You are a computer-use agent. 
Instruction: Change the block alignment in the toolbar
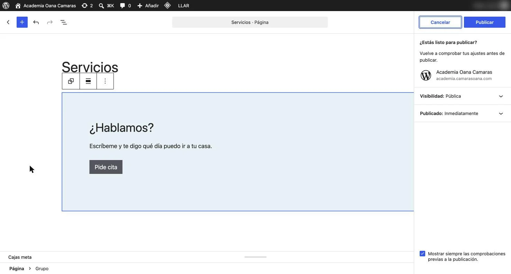pos(88,81)
